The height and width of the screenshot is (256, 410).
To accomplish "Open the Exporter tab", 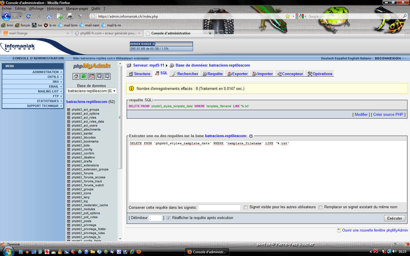I will (x=238, y=74).
